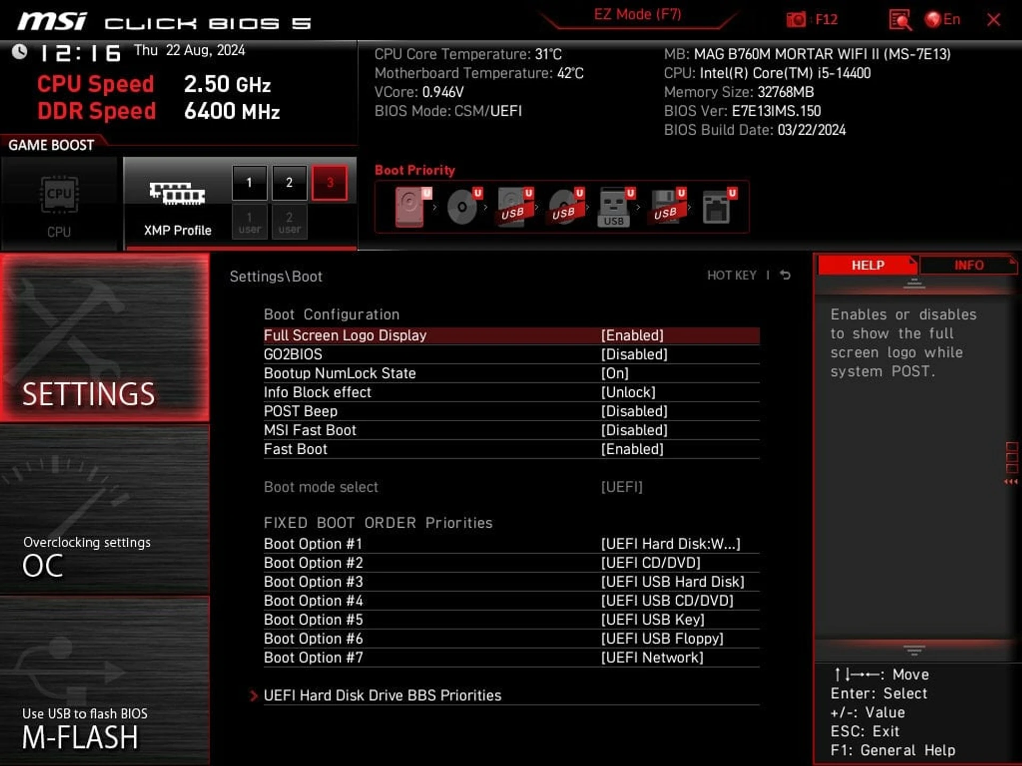Viewport: 1022px width, 766px height.
Task: Expand UEFI Hard Disk Drive BBS Priorities
Action: pos(382,696)
